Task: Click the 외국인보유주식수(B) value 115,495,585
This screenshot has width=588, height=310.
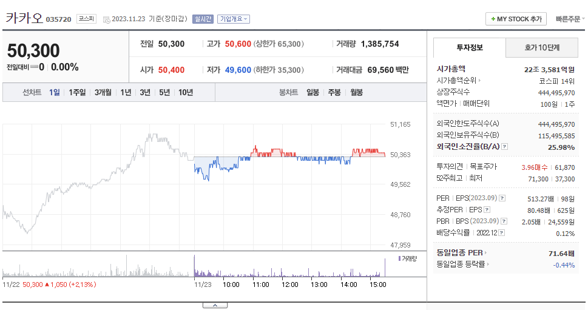Action: (556, 136)
